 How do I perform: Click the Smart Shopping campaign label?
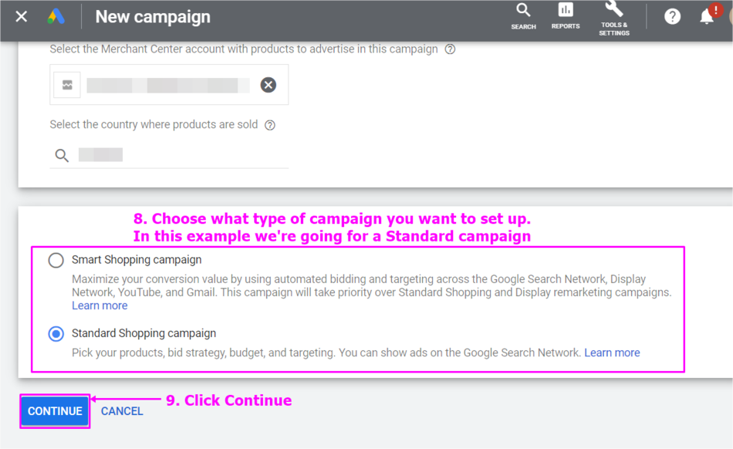tap(137, 260)
